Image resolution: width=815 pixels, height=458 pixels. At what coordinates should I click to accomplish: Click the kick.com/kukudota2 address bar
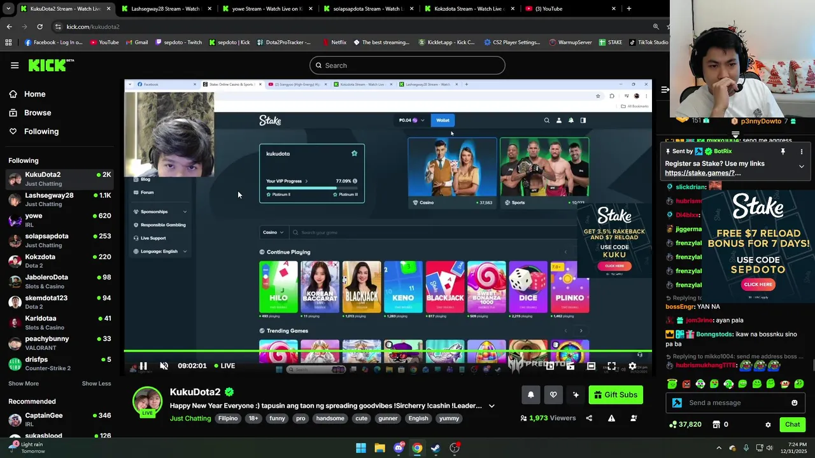[357, 27]
